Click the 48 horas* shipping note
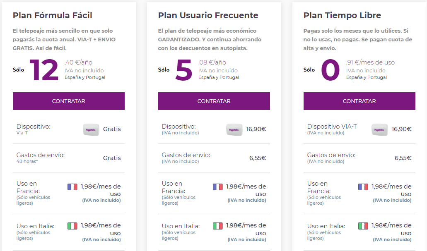 click(x=27, y=161)
